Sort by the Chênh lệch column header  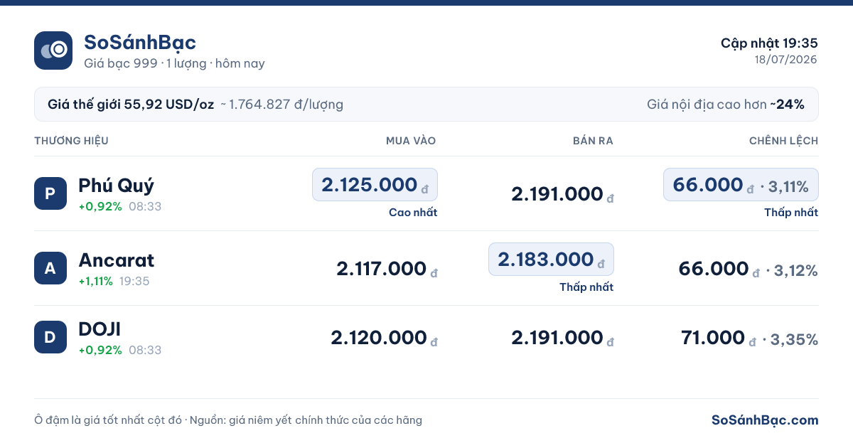point(783,141)
